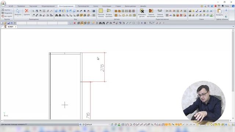The image size is (235, 132).
Task: Select the Arc drawing tool in quick toolbar
Action: (x=130, y=23)
